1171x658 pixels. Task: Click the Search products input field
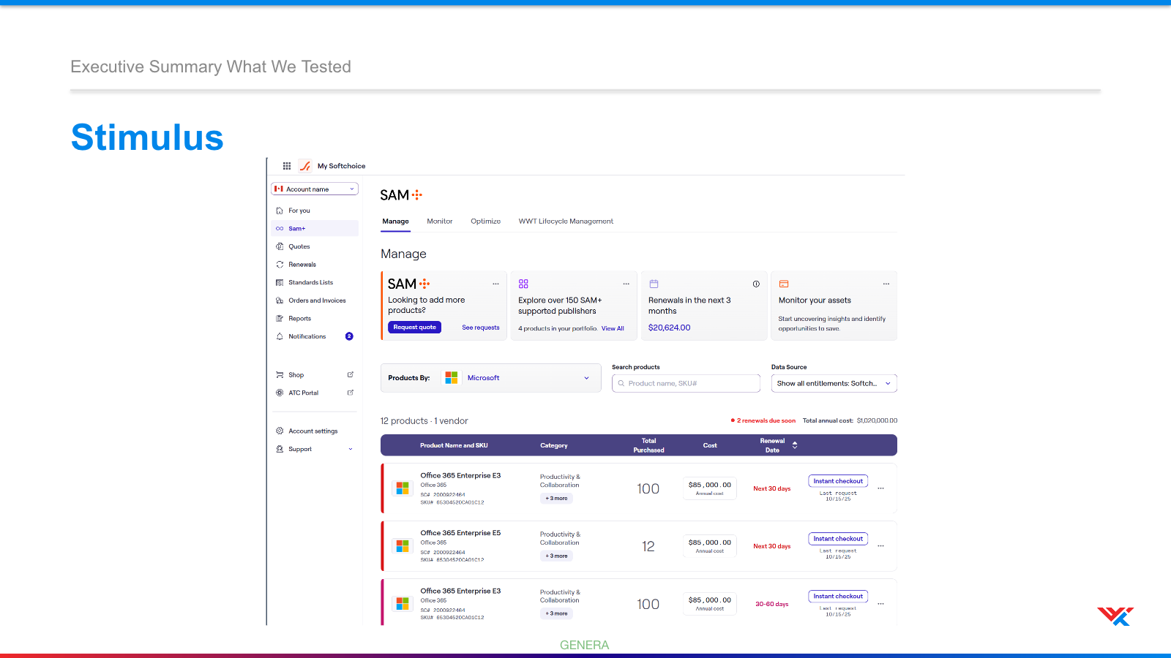tap(686, 383)
